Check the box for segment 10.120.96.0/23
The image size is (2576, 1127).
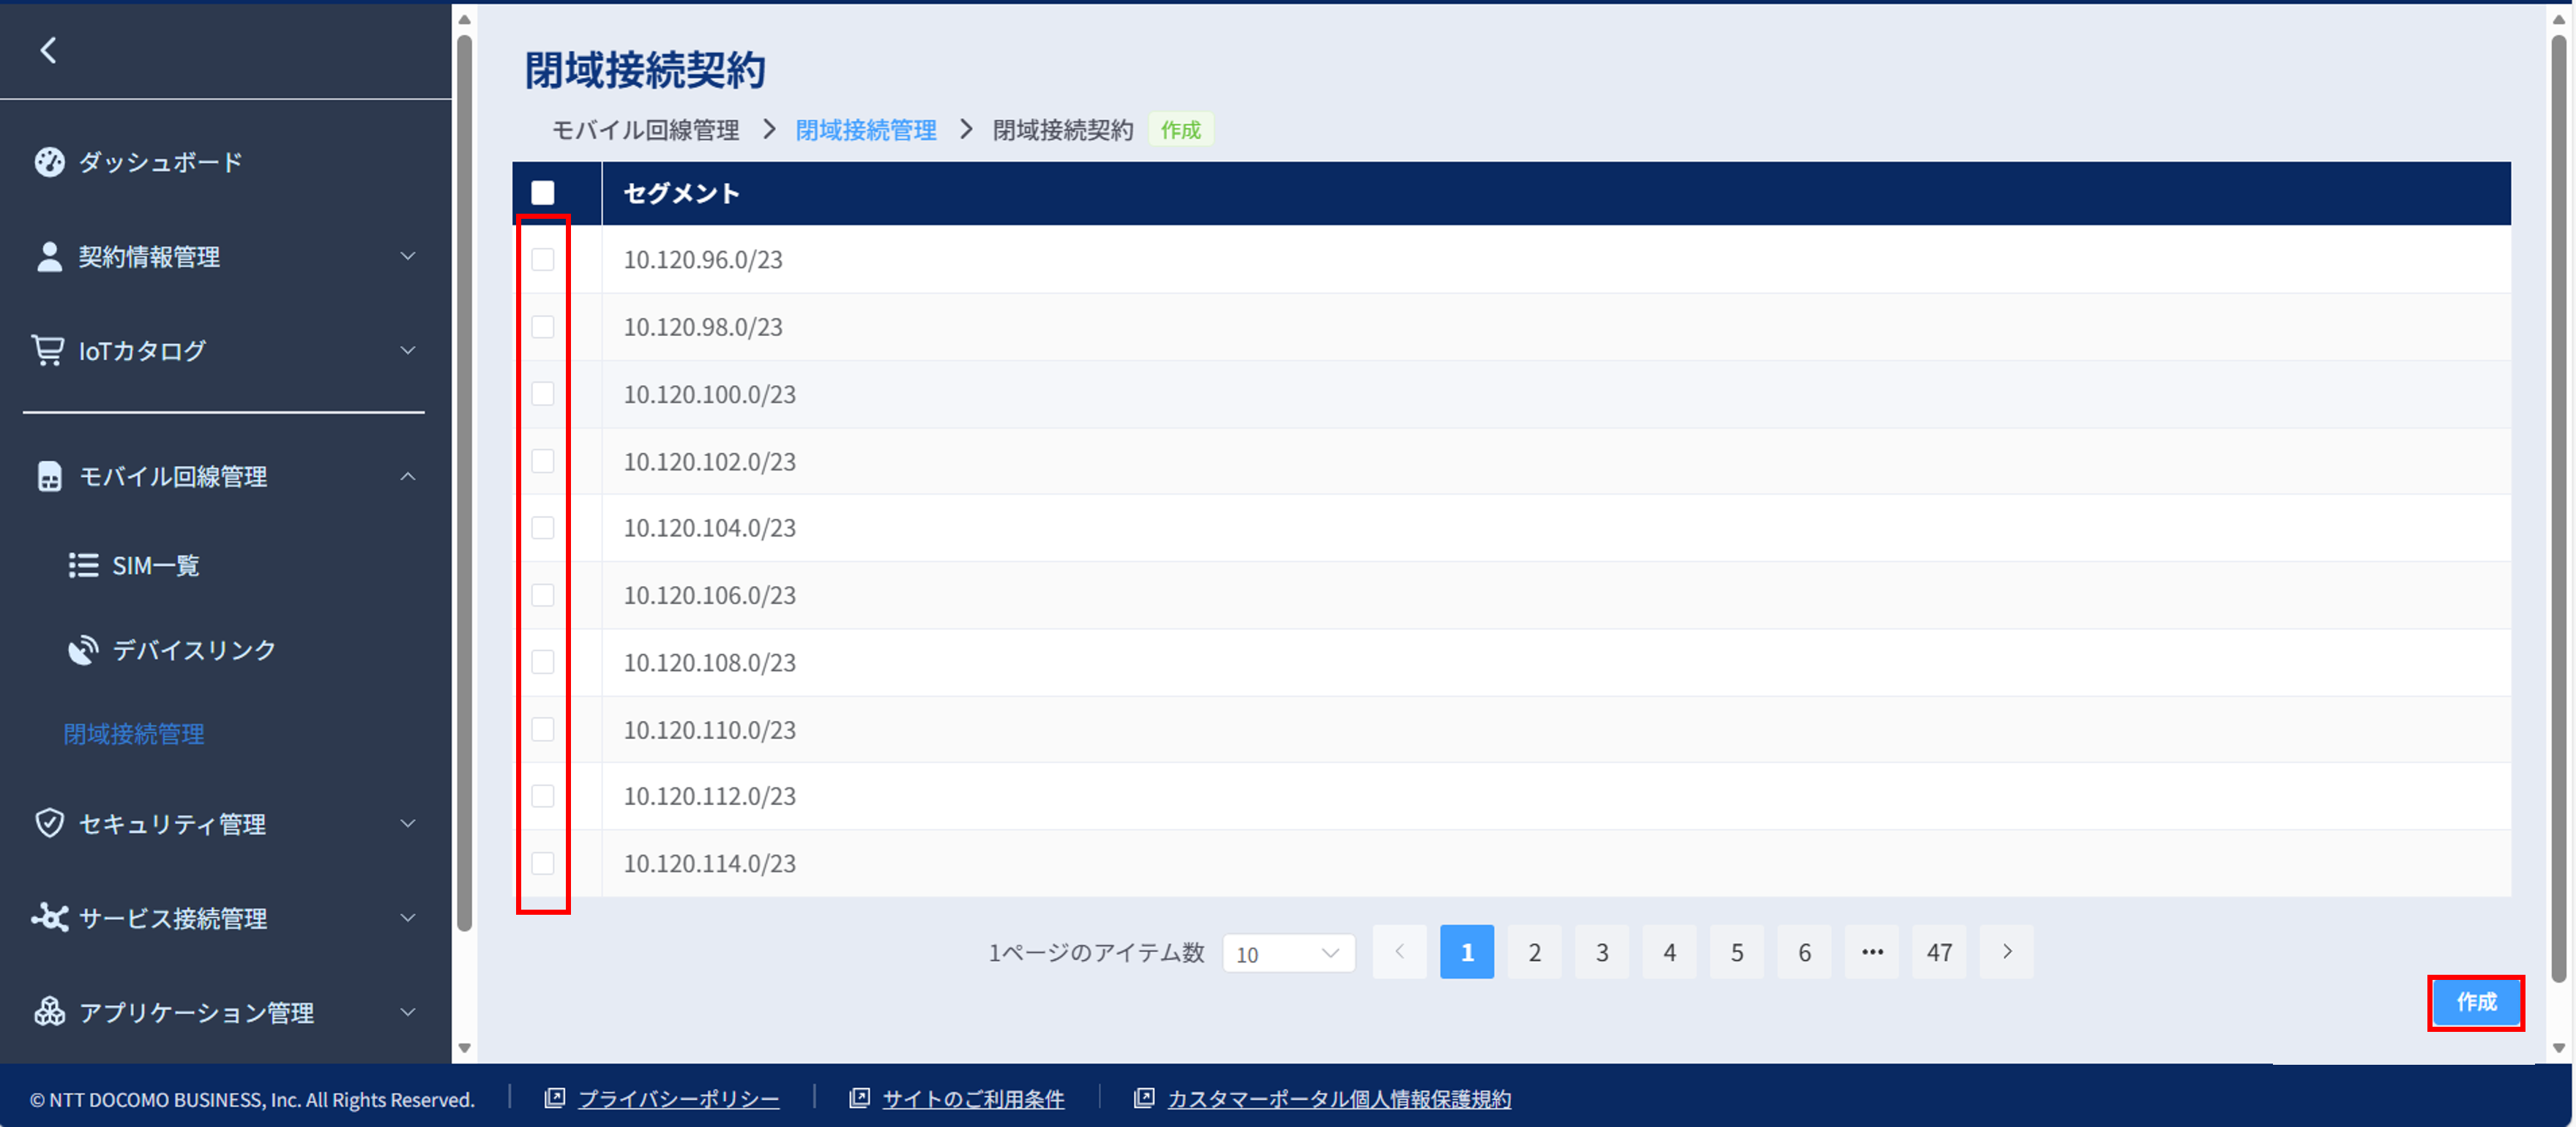(543, 260)
